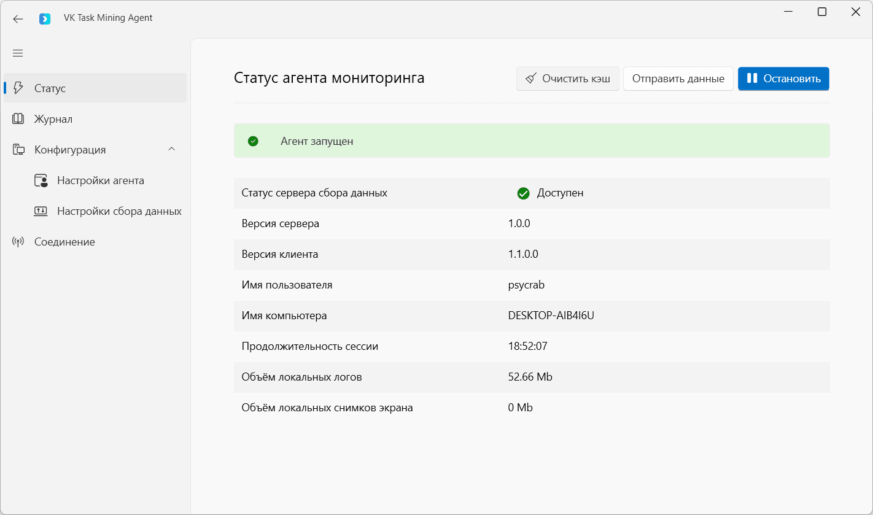Click the Версия клиента label
Screen dimensions: 873x515
click(x=280, y=254)
